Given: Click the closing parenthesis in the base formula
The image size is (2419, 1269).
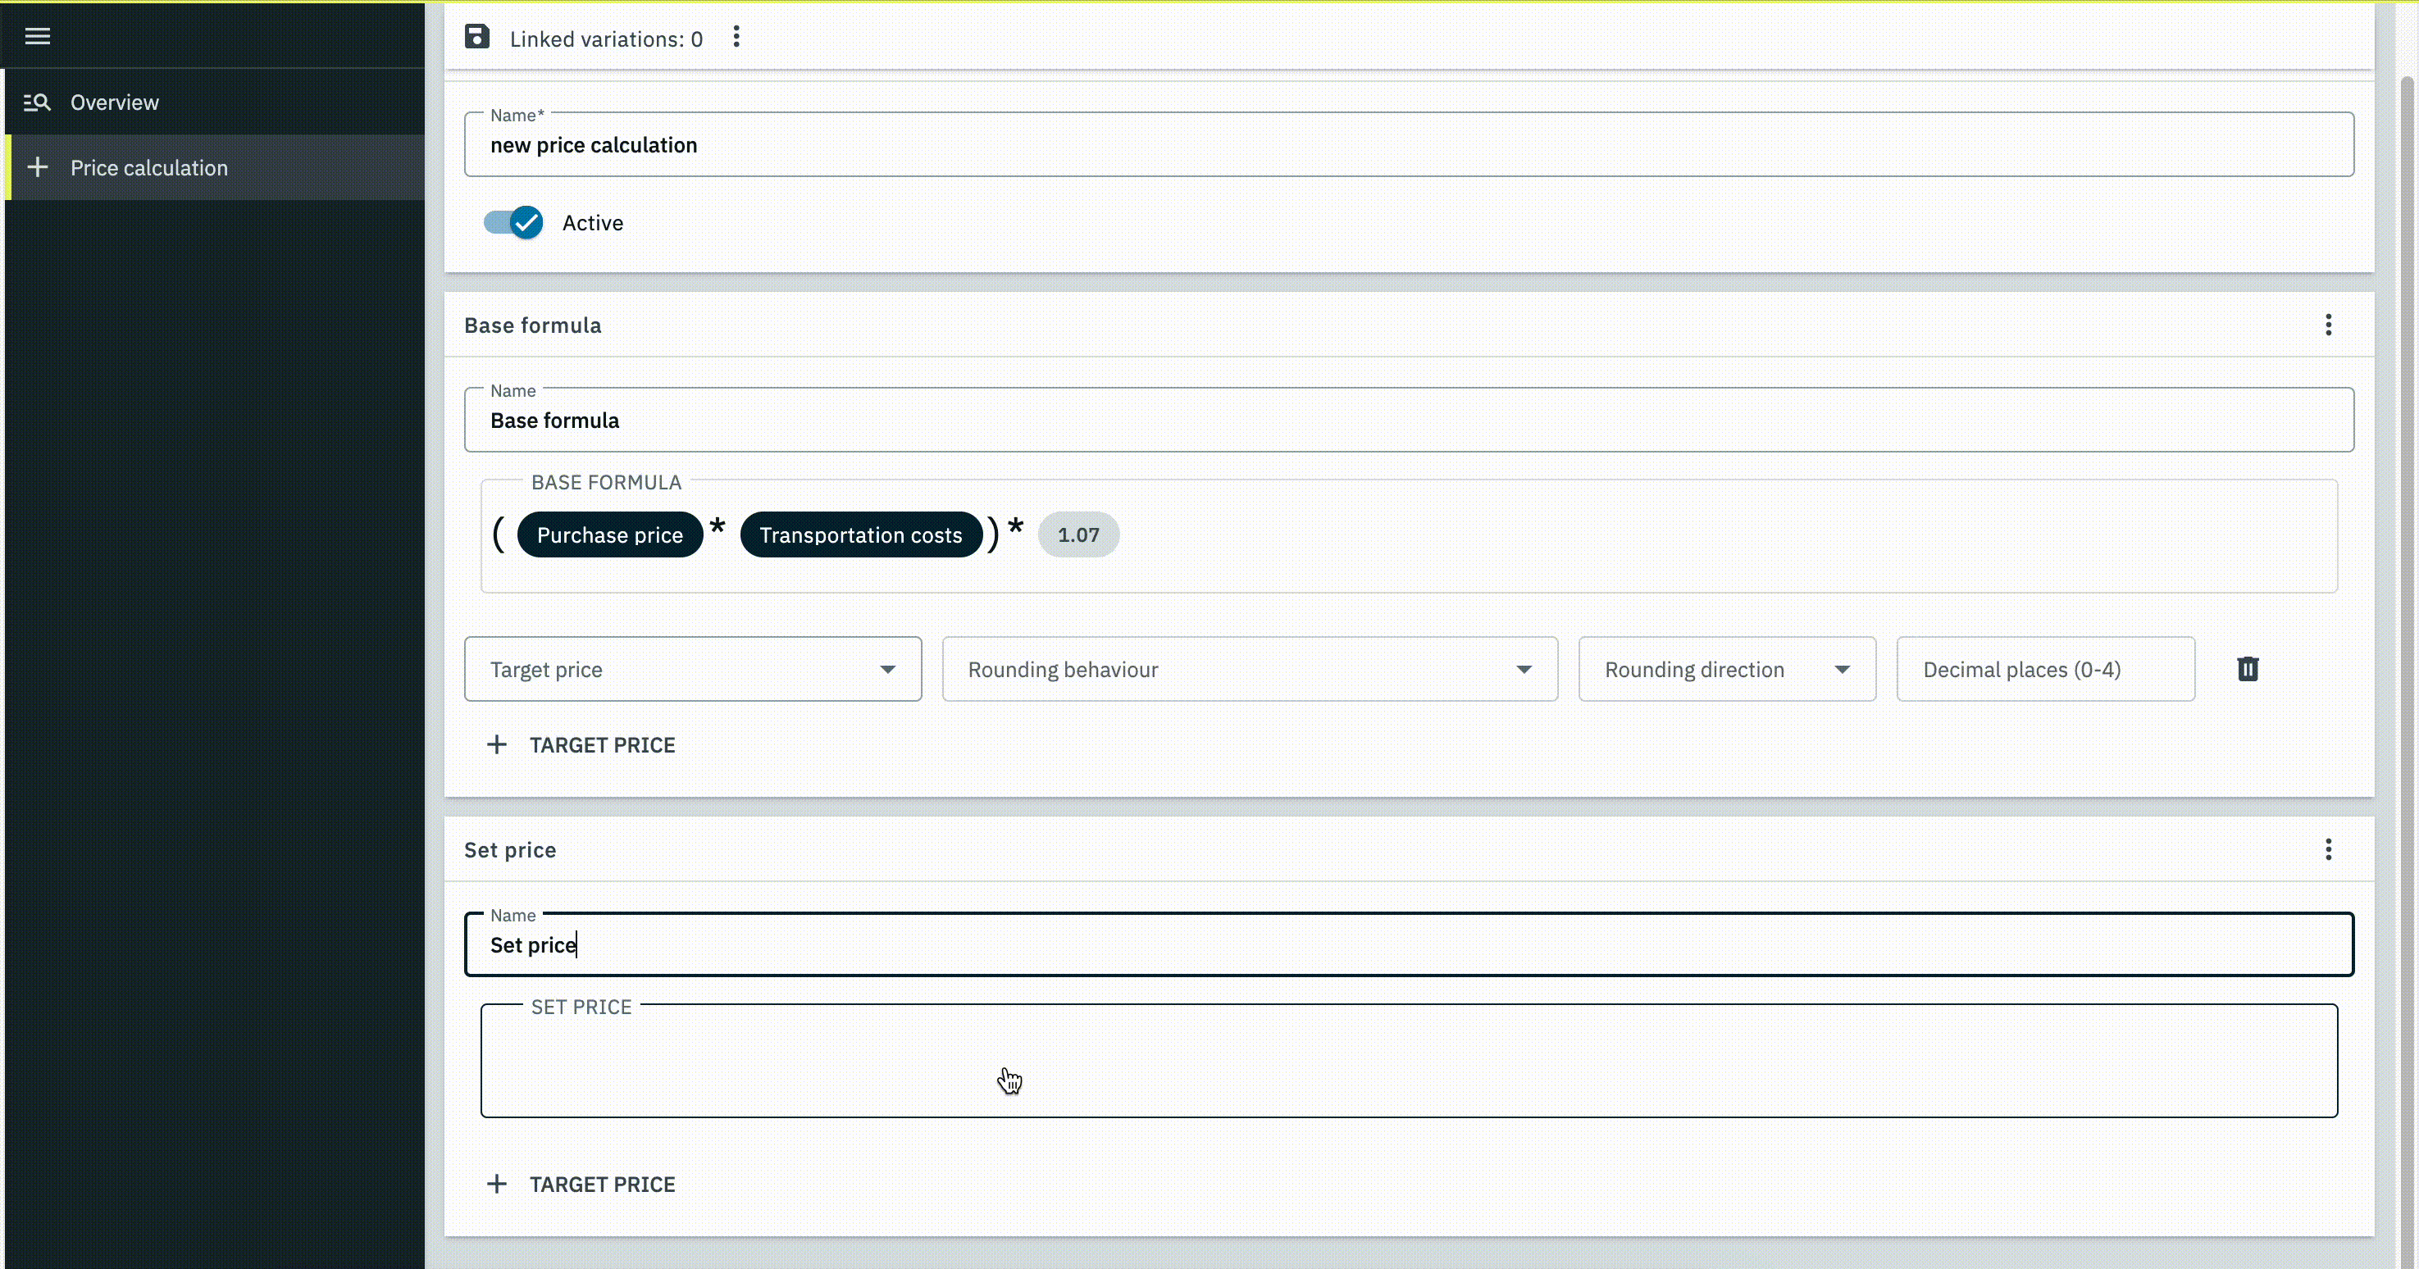Looking at the screenshot, I should 994,534.
